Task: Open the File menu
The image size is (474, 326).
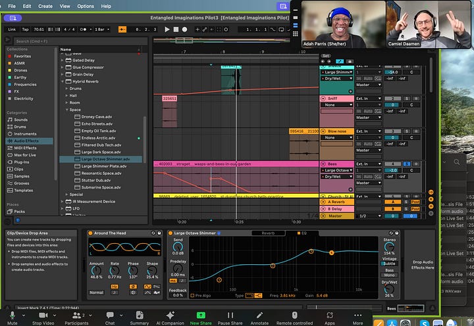Action: click(x=12, y=6)
